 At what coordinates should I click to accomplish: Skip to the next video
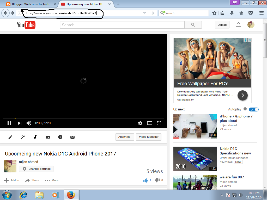click(x=20, y=123)
